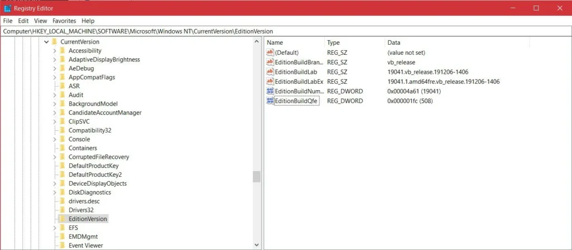The image size is (572, 250).
Task: Expand the AppCompatFlags key
Action: click(x=54, y=78)
